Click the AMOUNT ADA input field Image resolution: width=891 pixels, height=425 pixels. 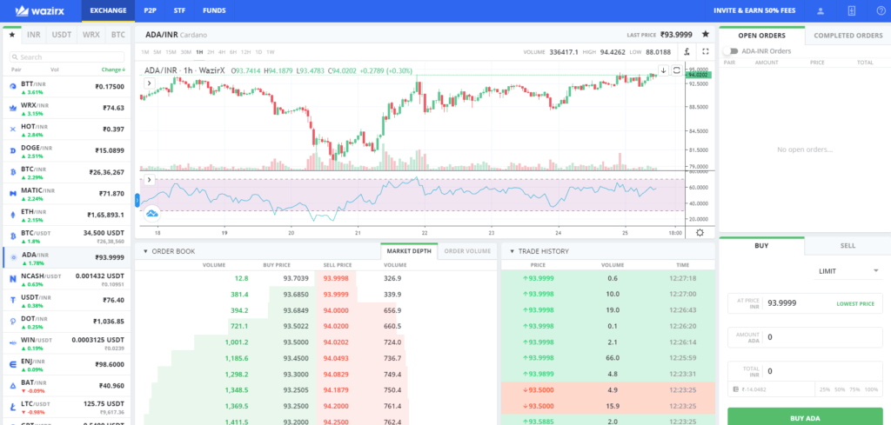click(805, 337)
